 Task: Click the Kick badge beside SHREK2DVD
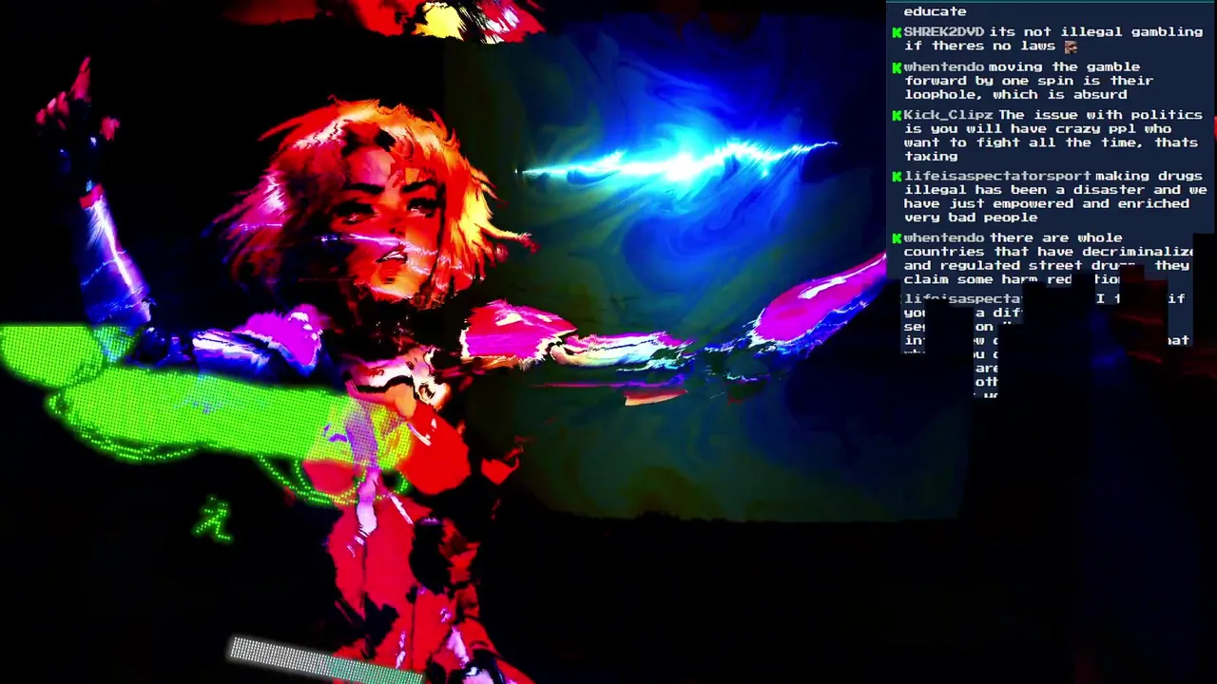click(897, 33)
